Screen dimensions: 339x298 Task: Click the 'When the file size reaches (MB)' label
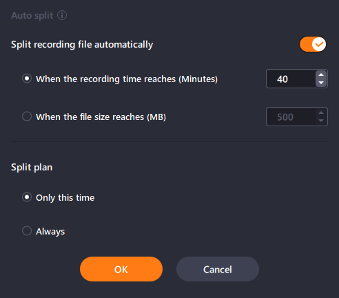(x=101, y=117)
